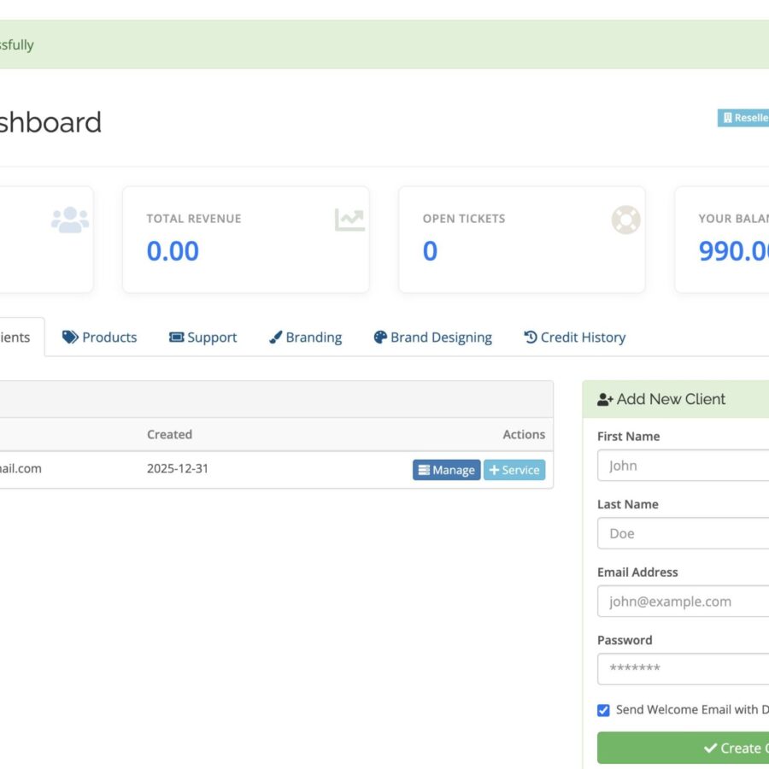Click the Total Revenue chart icon
Screen dimensions: 769x769
pos(349,220)
